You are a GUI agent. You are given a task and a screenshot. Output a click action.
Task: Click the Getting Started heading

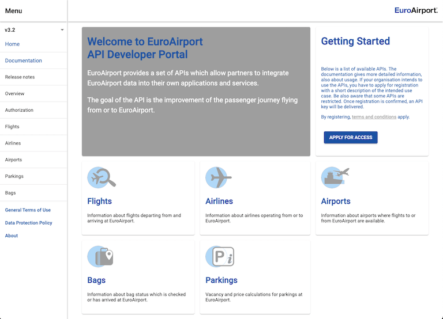pos(355,41)
